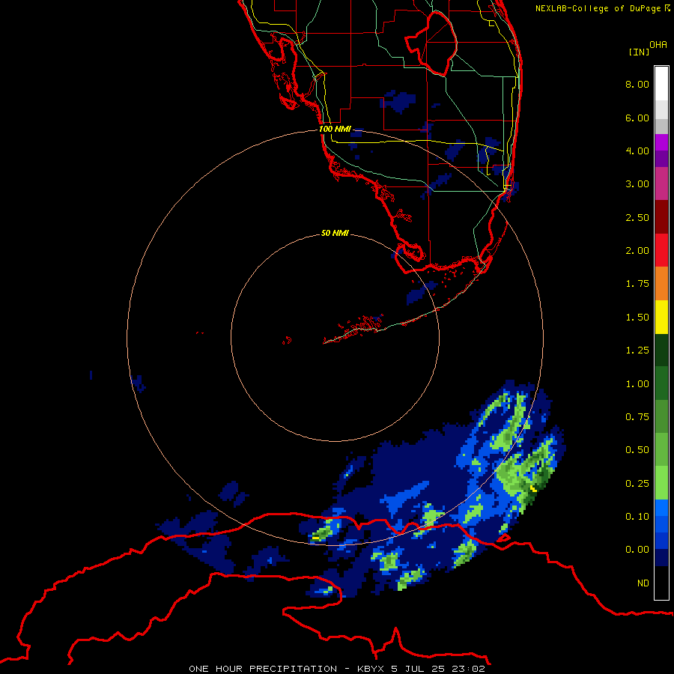674x674 pixels.
Task: Click the 50 NMI range ring label
Action: click(x=335, y=233)
